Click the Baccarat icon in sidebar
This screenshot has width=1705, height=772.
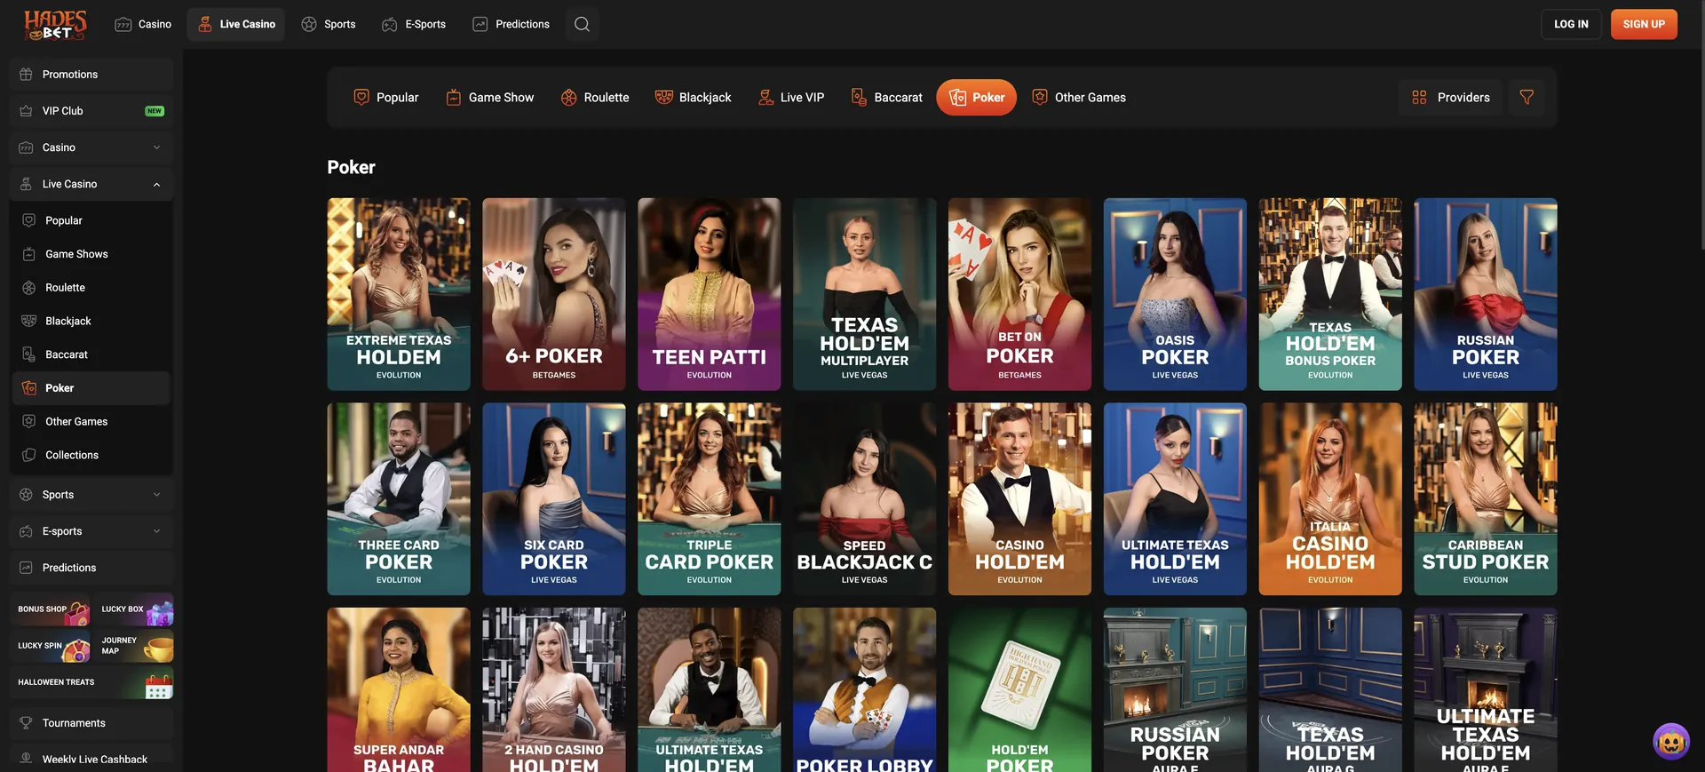point(29,354)
